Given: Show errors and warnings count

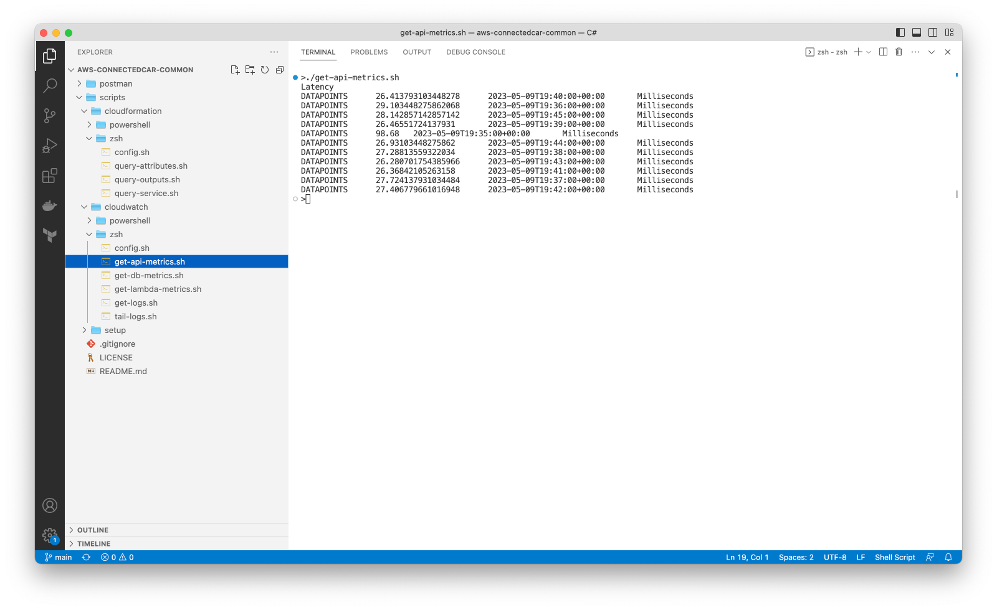Looking at the screenshot, I should (117, 557).
